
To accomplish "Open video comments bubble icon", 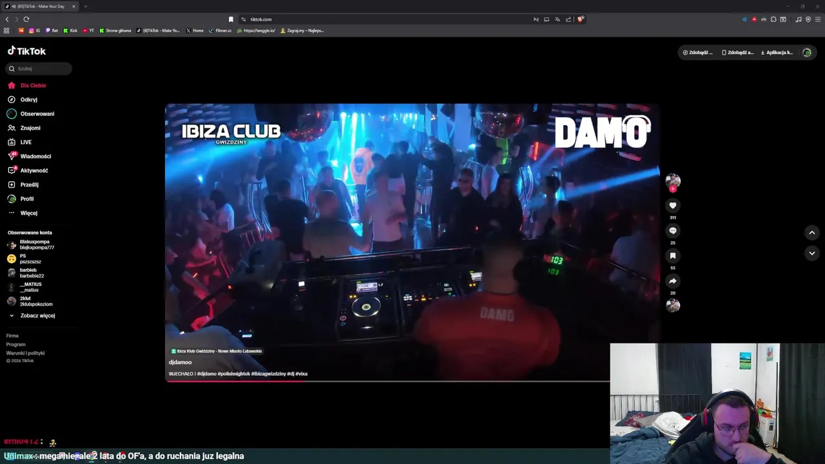I will pos(673,231).
